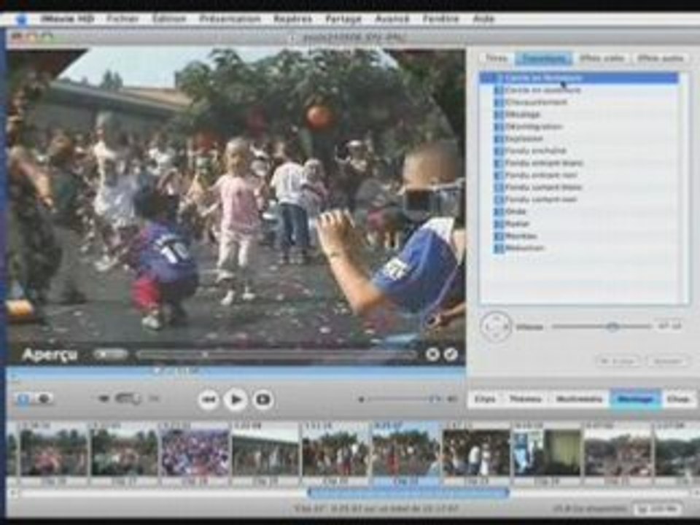Open the Édition menu

[168, 19]
